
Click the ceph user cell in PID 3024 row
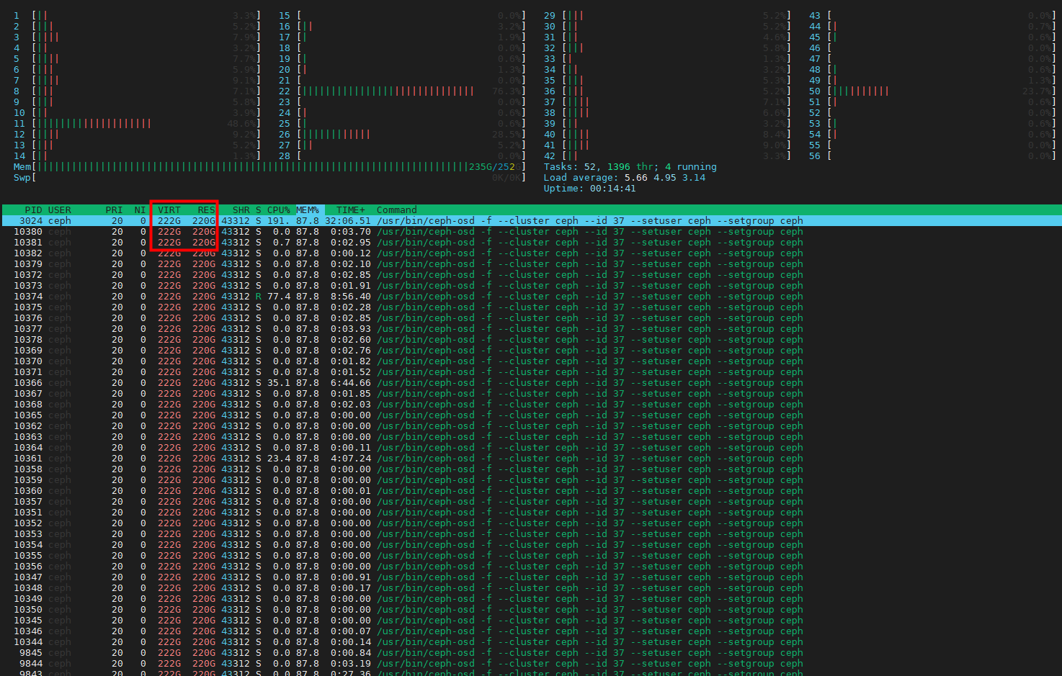click(60, 221)
